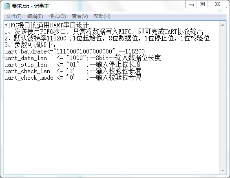Click the value "01" in stop_len line
Viewport: 230px width, 178px height.
73,65
